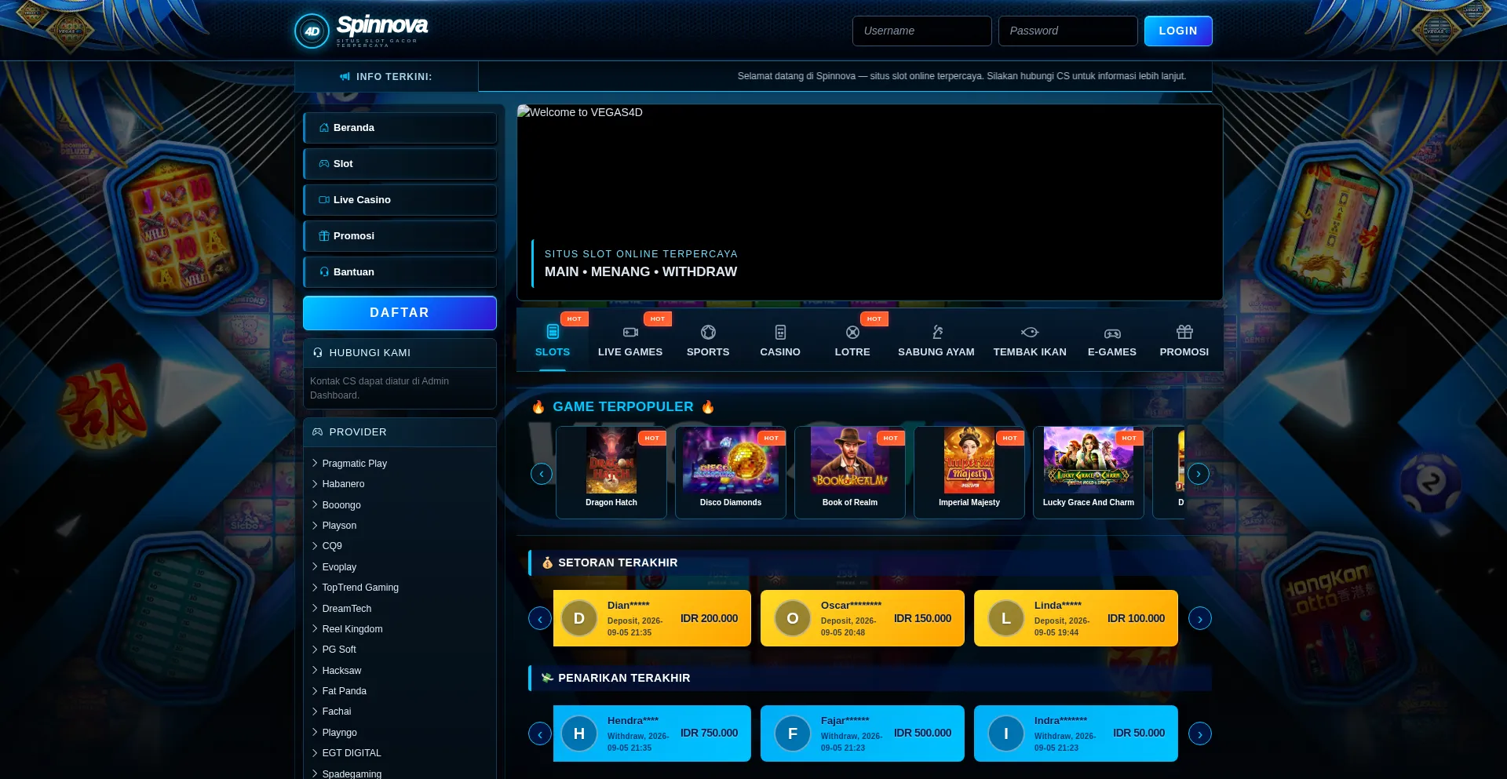Screen dimensions: 1507x779
Task: Click Fajar's IDR 500.000 withdraw card
Action: [863, 733]
